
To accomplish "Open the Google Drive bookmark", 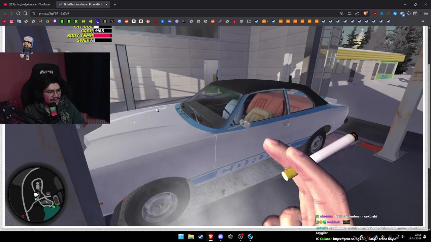I will [x=47, y=21].
